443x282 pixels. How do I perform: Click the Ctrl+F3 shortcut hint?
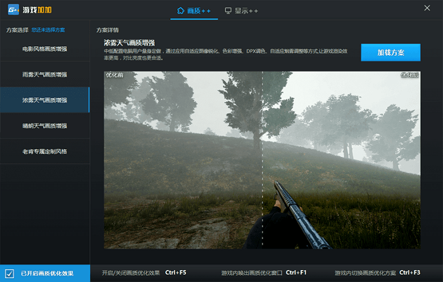(409, 273)
